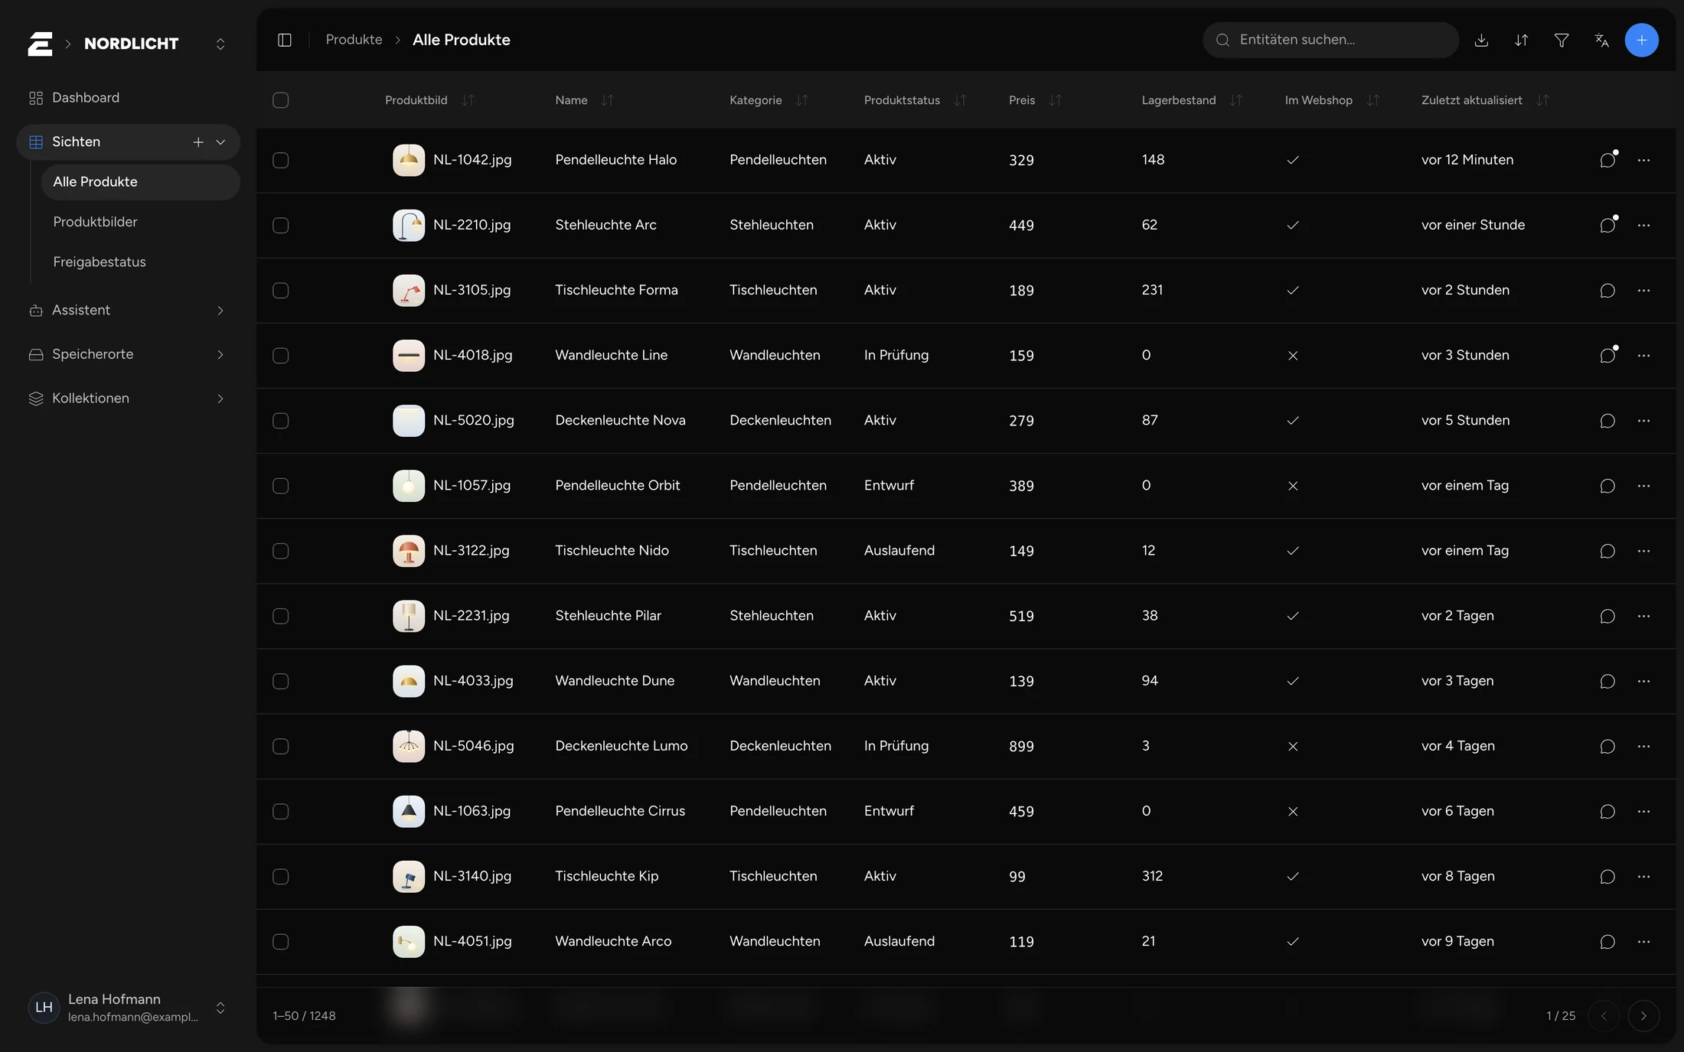The width and height of the screenshot is (1684, 1052).
Task: Sort by Zuletzt aktualisiert column arrows
Action: pos(1542,100)
